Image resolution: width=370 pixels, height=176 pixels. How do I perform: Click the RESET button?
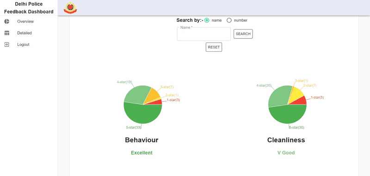point(214,47)
